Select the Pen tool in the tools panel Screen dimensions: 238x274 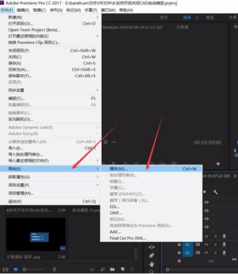(x=152, y=256)
